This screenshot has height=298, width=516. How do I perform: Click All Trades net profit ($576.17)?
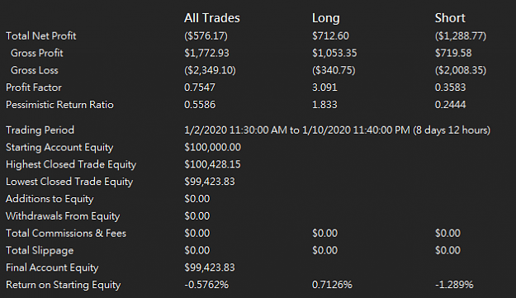point(206,35)
